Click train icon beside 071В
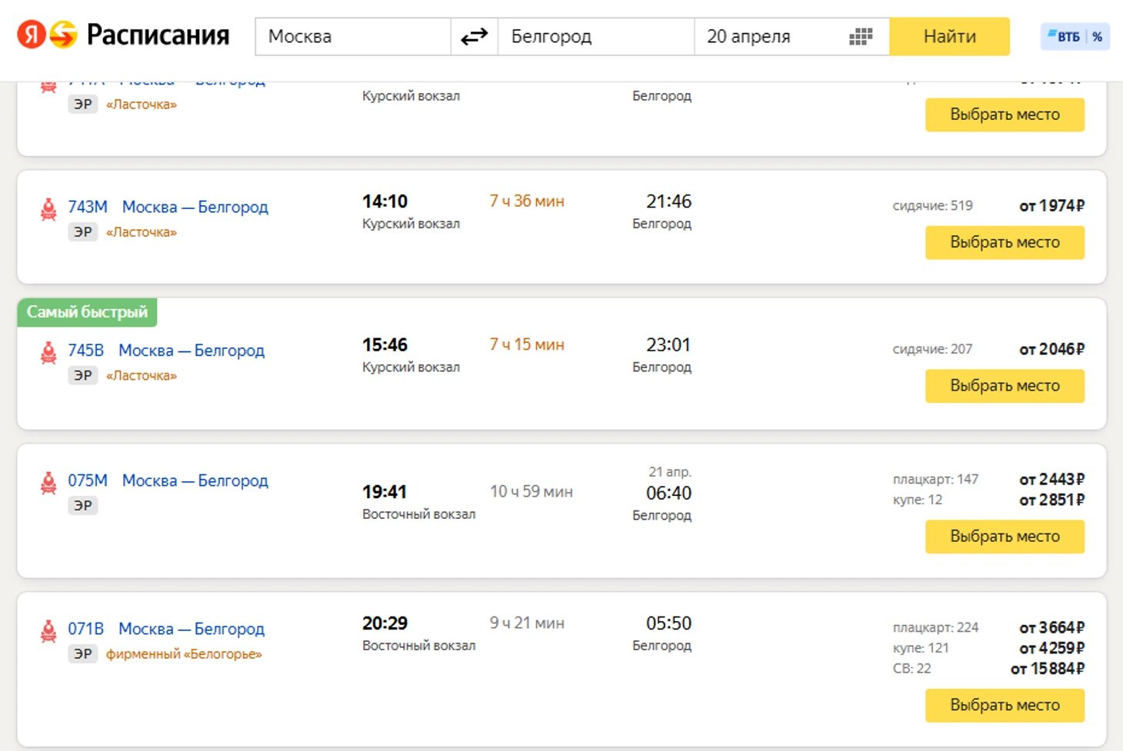This screenshot has height=751, width=1123. pyautogui.click(x=48, y=631)
